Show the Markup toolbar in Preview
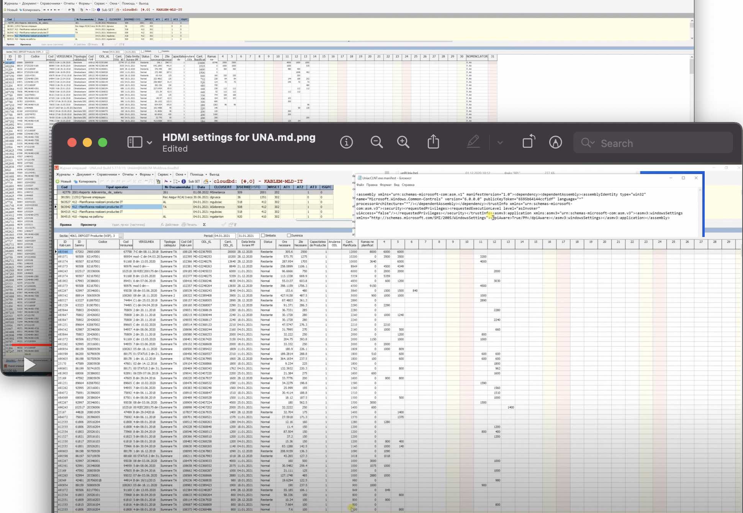The image size is (743, 513). coord(555,142)
